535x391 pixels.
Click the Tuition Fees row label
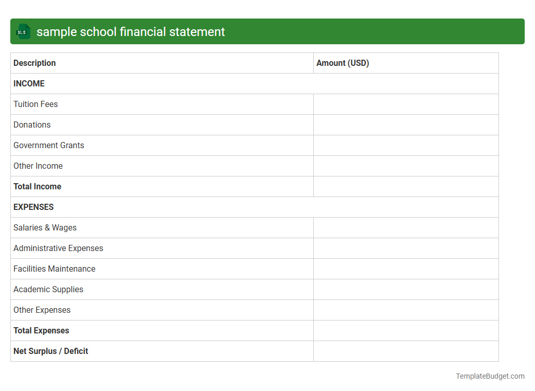click(35, 104)
